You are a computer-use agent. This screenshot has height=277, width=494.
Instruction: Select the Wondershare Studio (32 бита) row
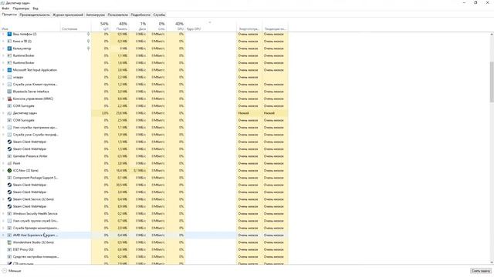click(x=144, y=242)
